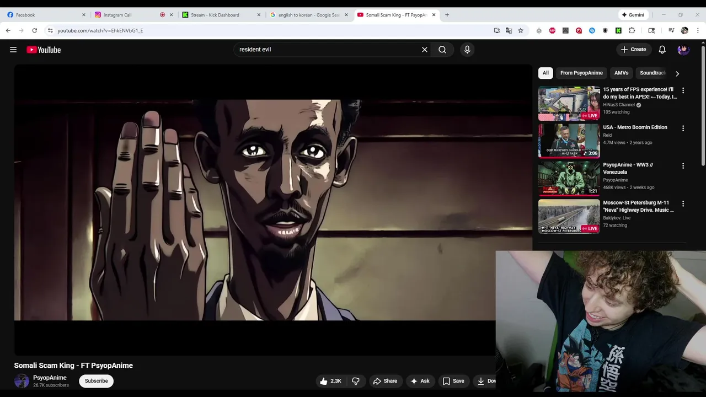Open options for Moscow-St Petersburg video

[683, 204]
